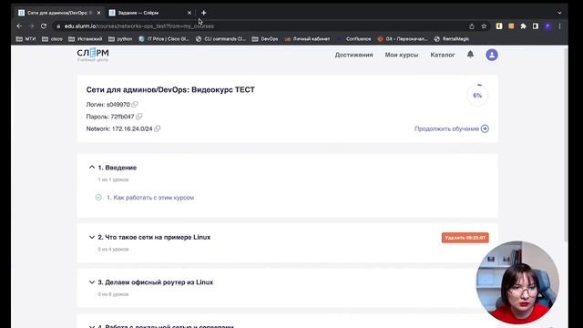Copy the password with its copy icon
Image resolution: width=583 pixels, height=328 pixels.
click(139, 117)
